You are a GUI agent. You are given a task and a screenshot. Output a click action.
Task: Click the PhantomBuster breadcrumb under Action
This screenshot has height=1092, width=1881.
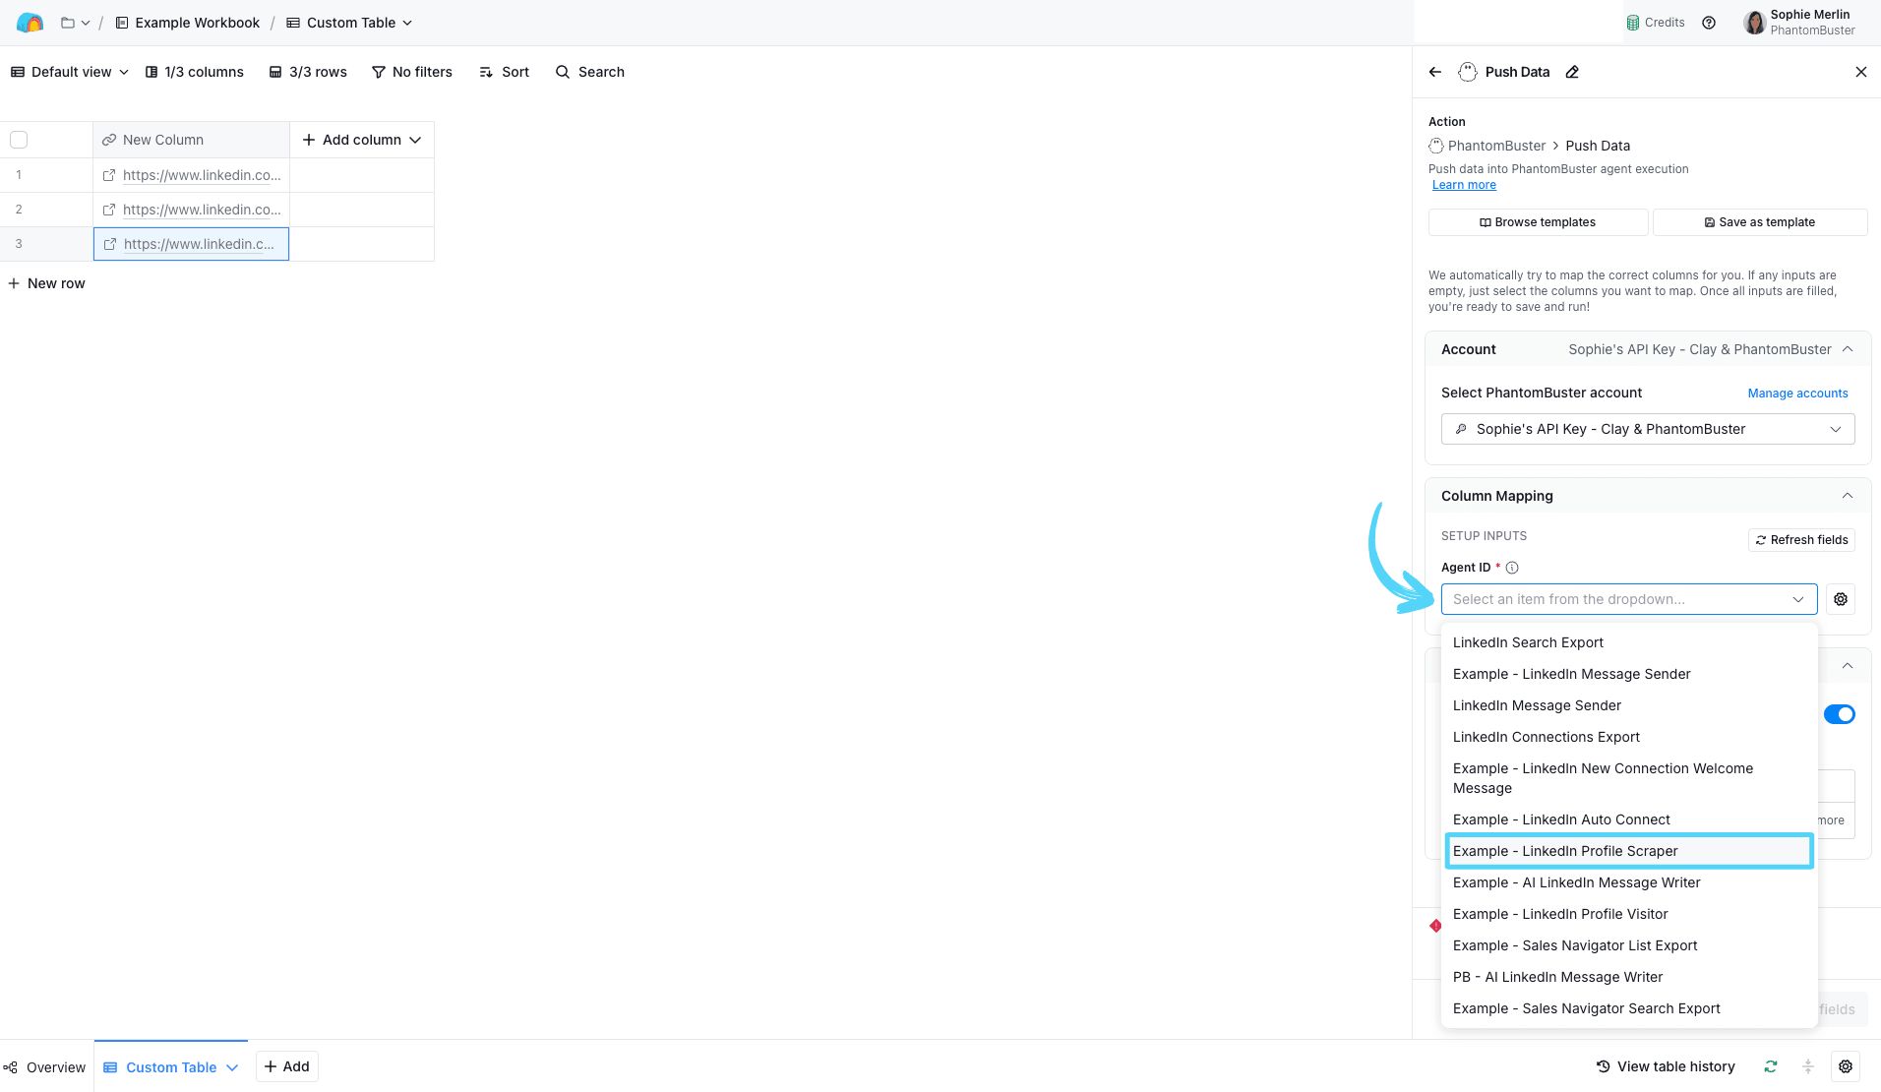(1487, 146)
